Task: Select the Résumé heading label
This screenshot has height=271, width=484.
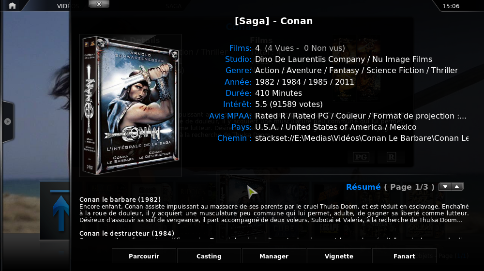Action: [363, 187]
